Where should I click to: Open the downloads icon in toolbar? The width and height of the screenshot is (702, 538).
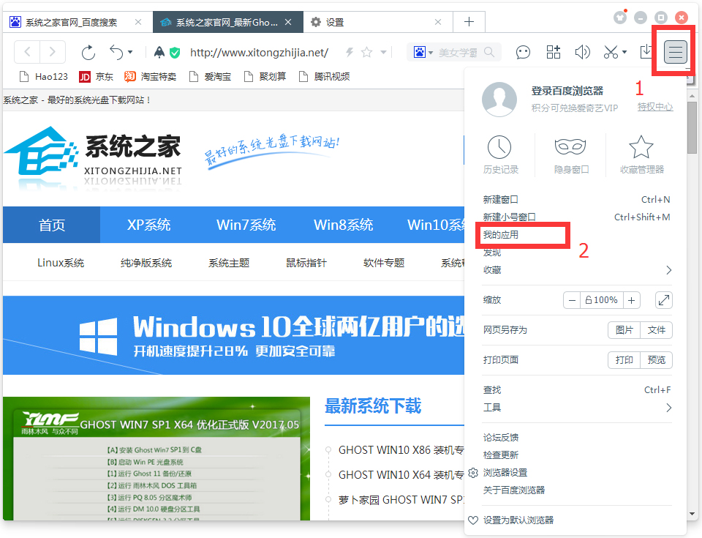[x=646, y=52]
